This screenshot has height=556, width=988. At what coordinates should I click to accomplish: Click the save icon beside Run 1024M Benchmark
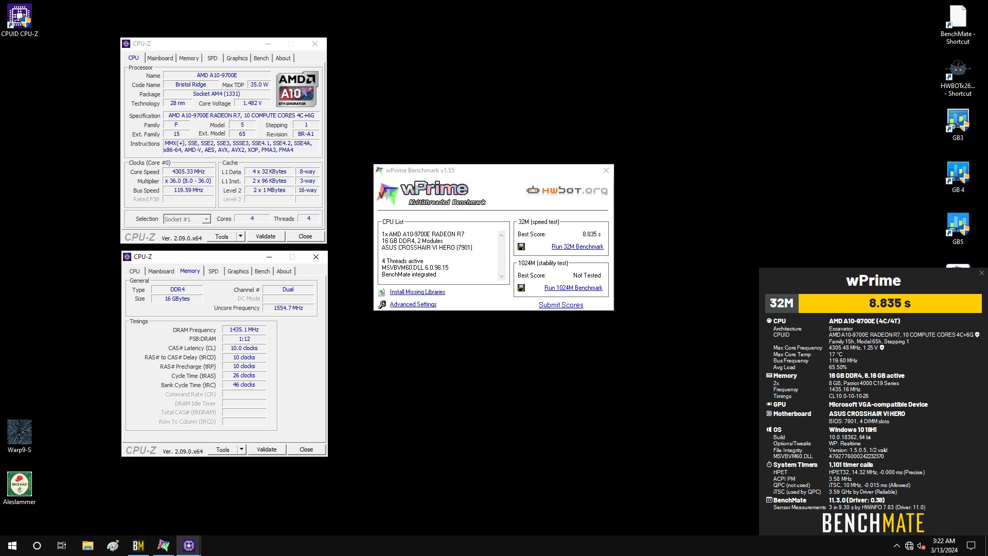click(x=521, y=288)
